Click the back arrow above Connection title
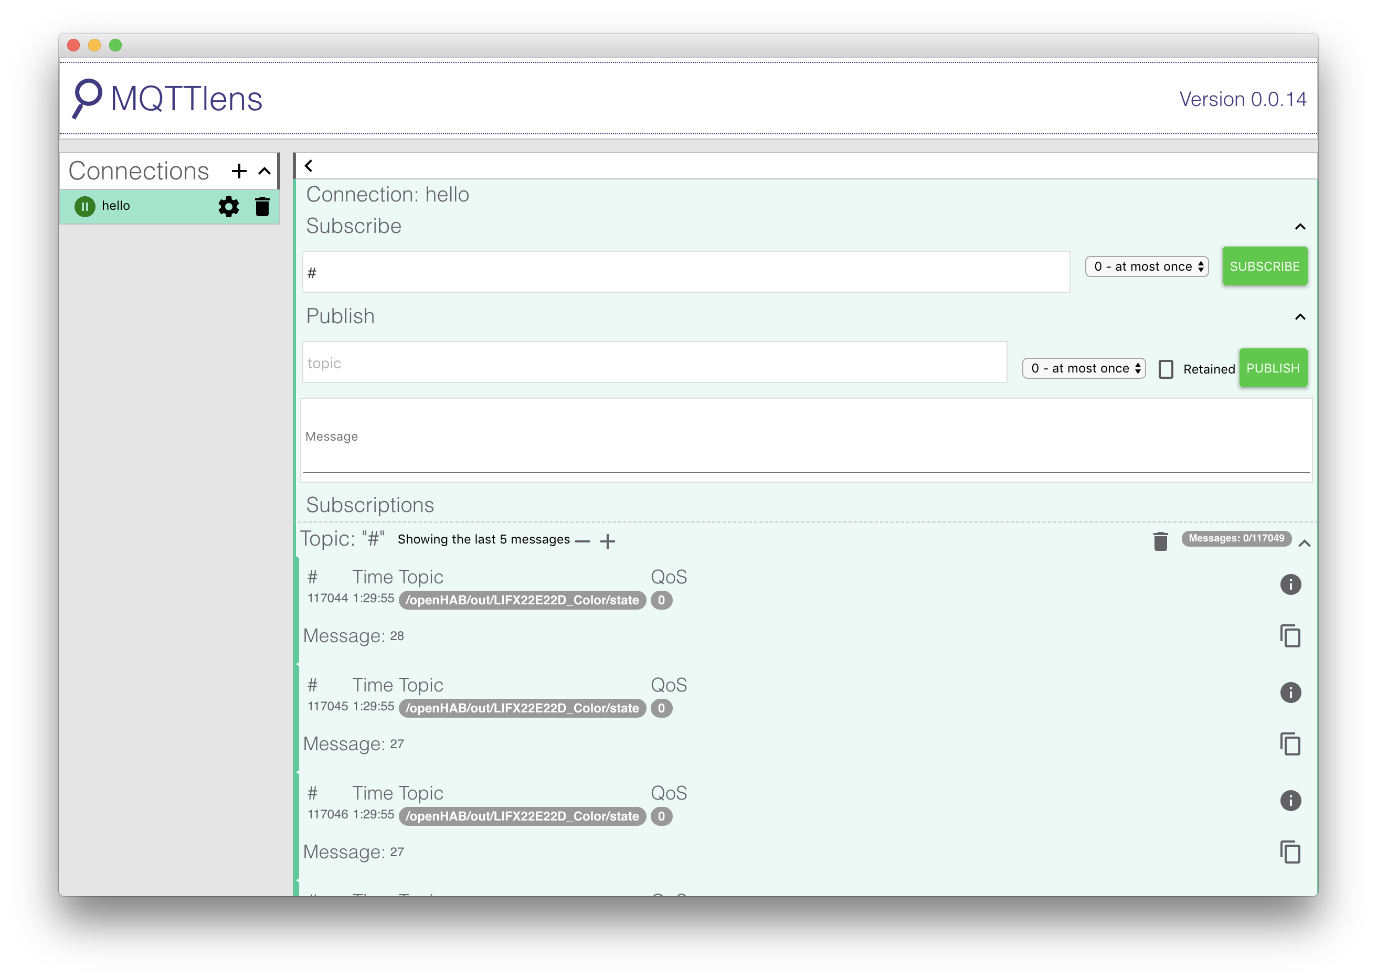This screenshot has width=1377, height=980. tap(309, 166)
